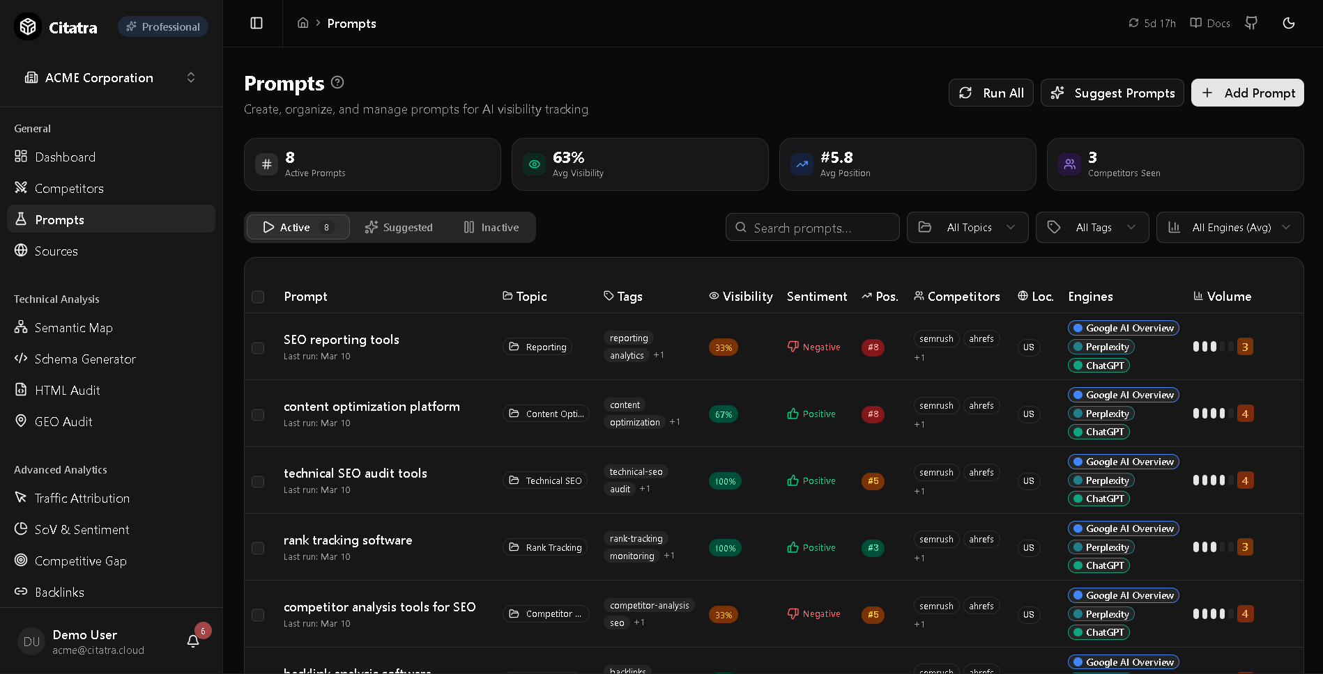Go to home via breadcrumb icon

pos(303,23)
